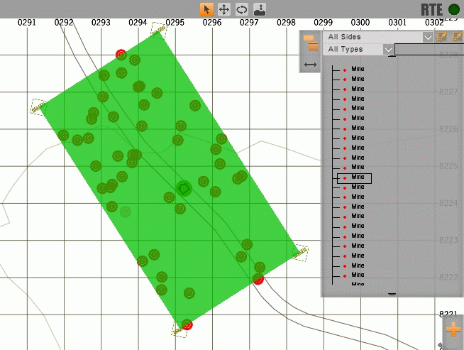Toggle the green RTE status indicator
The height and width of the screenshot is (350, 464).
click(x=454, y=9)
